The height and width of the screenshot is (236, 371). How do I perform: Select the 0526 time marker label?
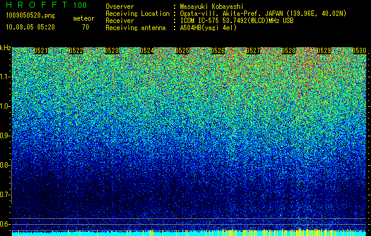click(218, 51)
